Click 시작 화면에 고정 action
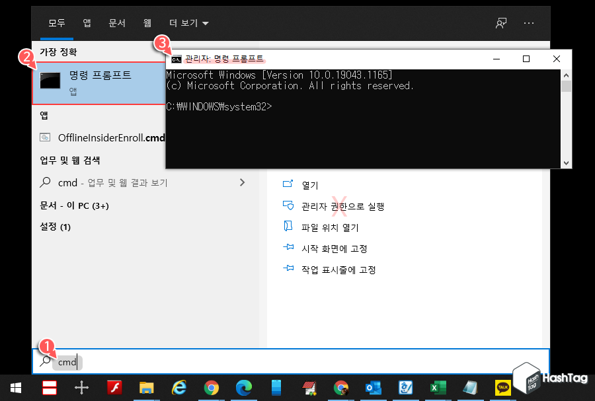 pos(334,248)
